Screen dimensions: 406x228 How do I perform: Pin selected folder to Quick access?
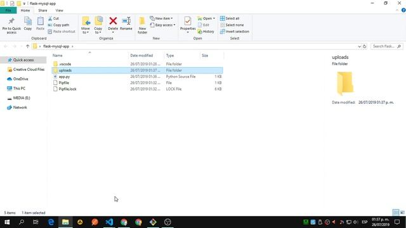pos(11,25)
